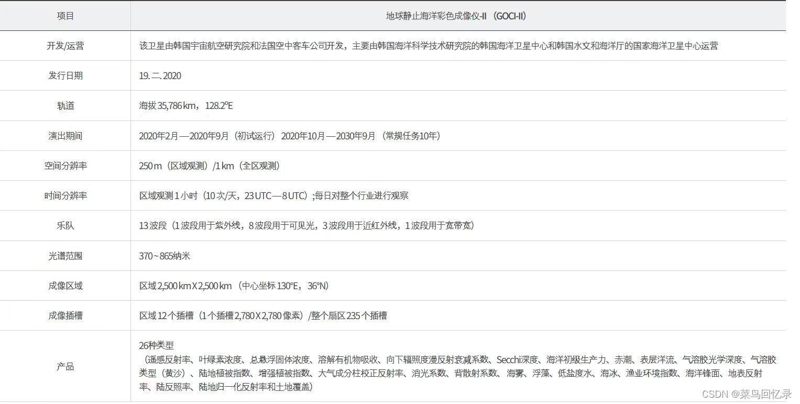Select the 成像插槽 row label
Viewport: 800px width, 404px height.
click(65, 315)
